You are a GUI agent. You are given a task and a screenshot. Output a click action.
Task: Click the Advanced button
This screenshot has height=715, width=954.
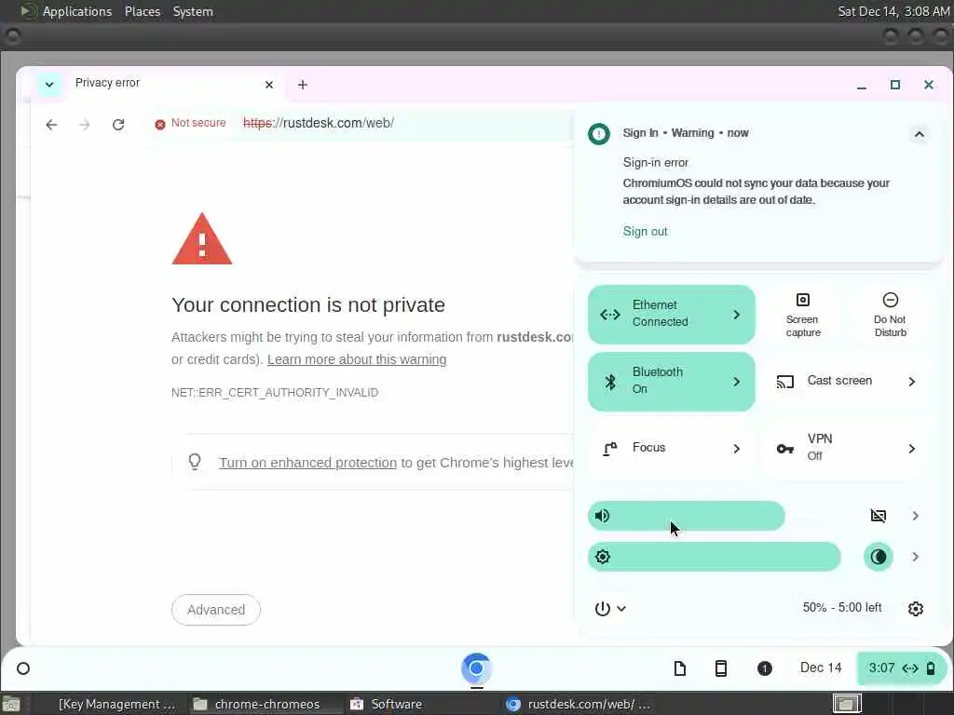pos(216,609)
